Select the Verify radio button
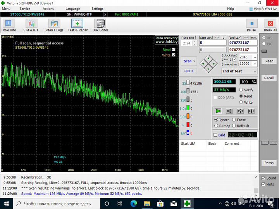The height and width of the screenshot is (209, 279). pyautogui.click(x=241, y=90)
